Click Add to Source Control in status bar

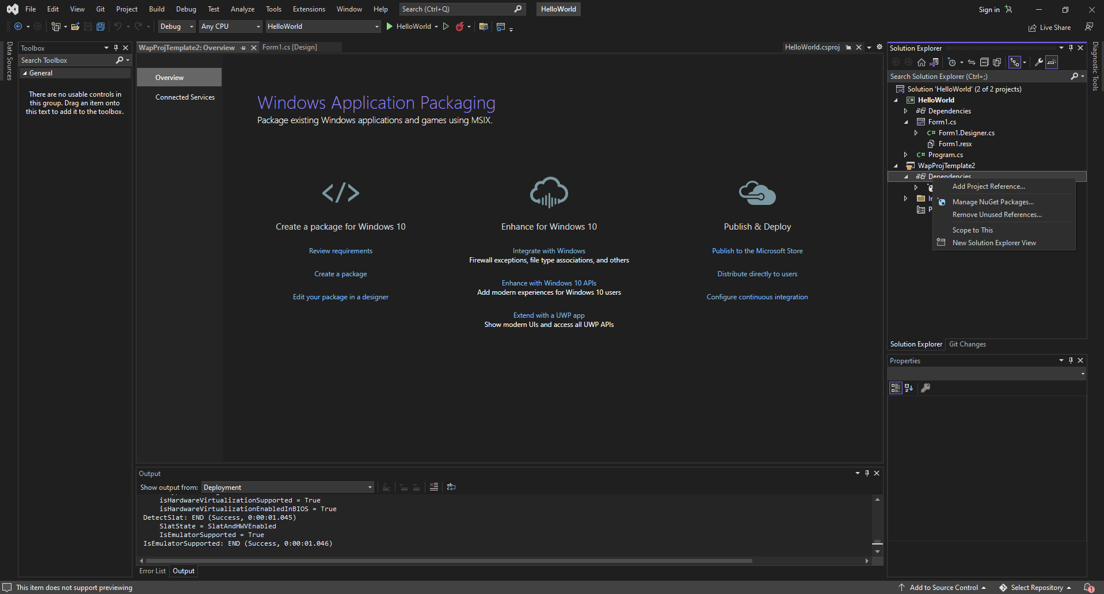coord(943,588)
